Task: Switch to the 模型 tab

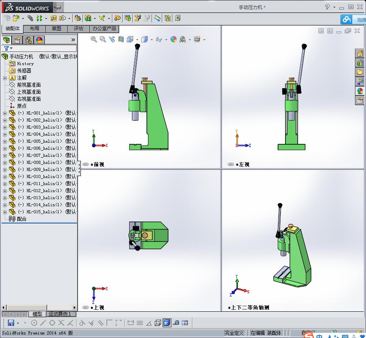Action: point(37,314)
